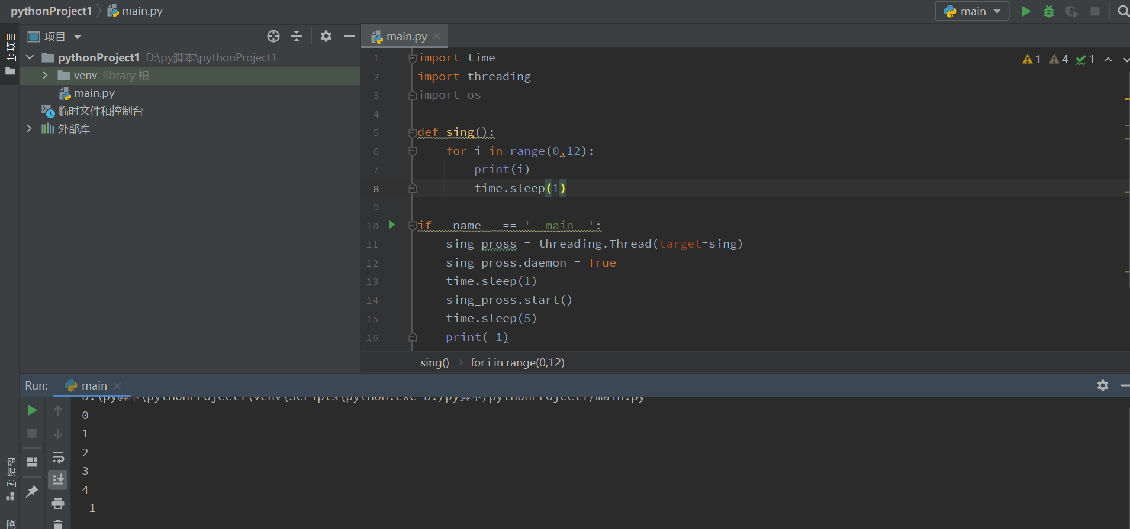The height and width of the screenshot is (529, 1130).
Task: Click the 'time.sleep(5)' code line
Action: tap(491, 319)
